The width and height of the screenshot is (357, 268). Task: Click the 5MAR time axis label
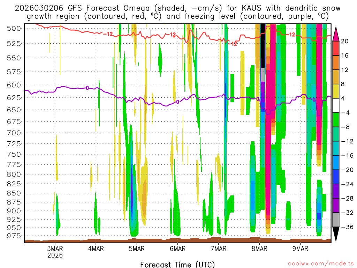137,248
